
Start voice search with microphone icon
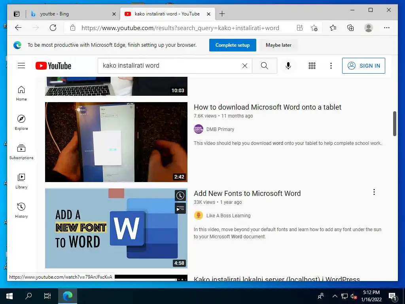tap(288, 66)
